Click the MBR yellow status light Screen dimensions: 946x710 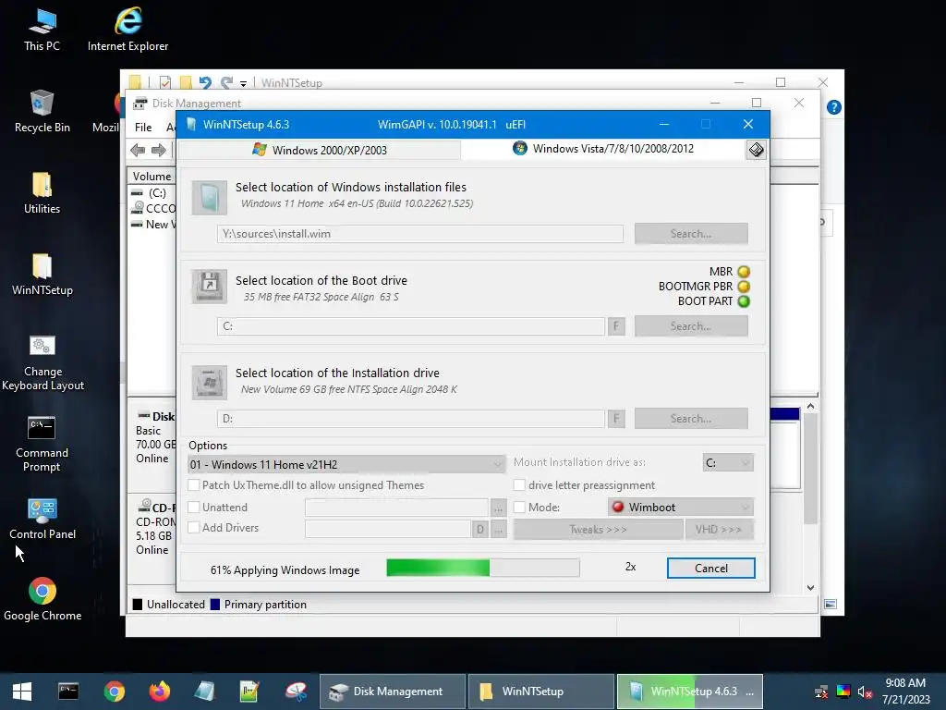pyautogui.click(x=744, y=272)
